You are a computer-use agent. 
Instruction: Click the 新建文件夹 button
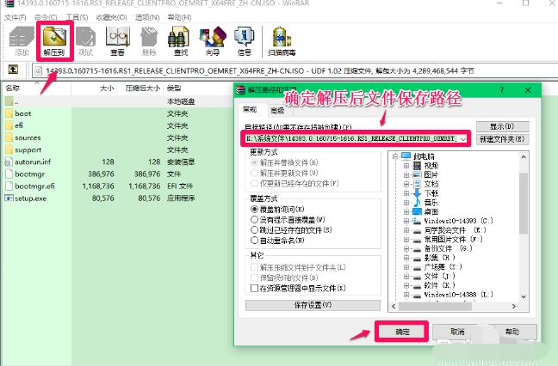[504, 138]
